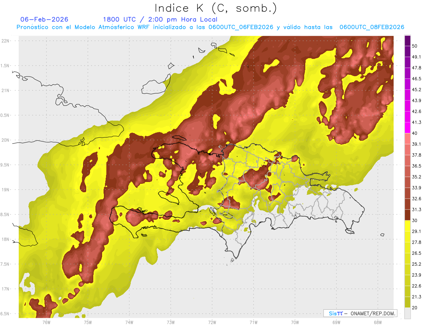Viewport: 424px width, 327px height.
Task: Click the '74W' longitude label
Action: tap(129, 322)
